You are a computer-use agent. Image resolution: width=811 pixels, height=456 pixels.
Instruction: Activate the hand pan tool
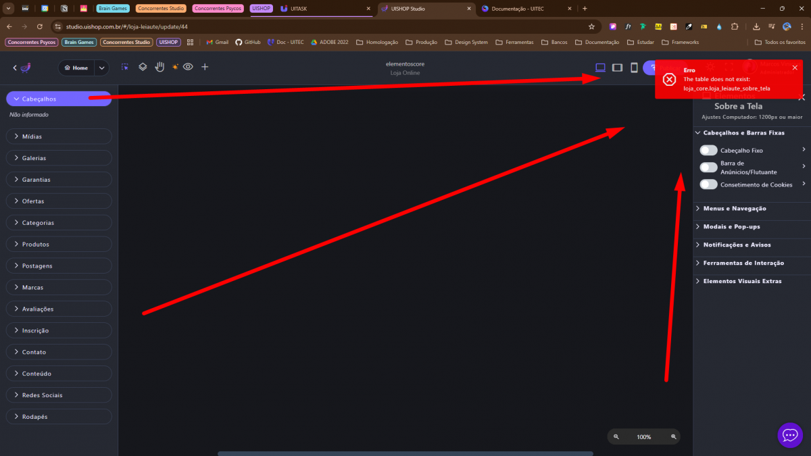coord(159,67)
